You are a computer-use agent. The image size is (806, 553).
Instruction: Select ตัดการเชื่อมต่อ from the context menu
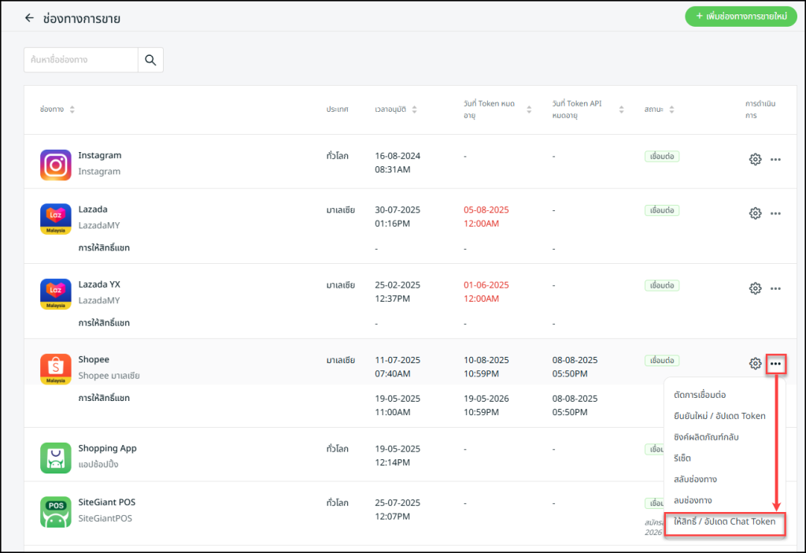click(x=700, y=394)
